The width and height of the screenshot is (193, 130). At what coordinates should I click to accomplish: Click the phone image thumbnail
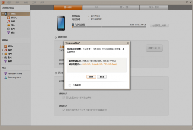[61, 23]
